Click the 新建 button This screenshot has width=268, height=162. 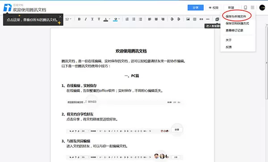231,8
